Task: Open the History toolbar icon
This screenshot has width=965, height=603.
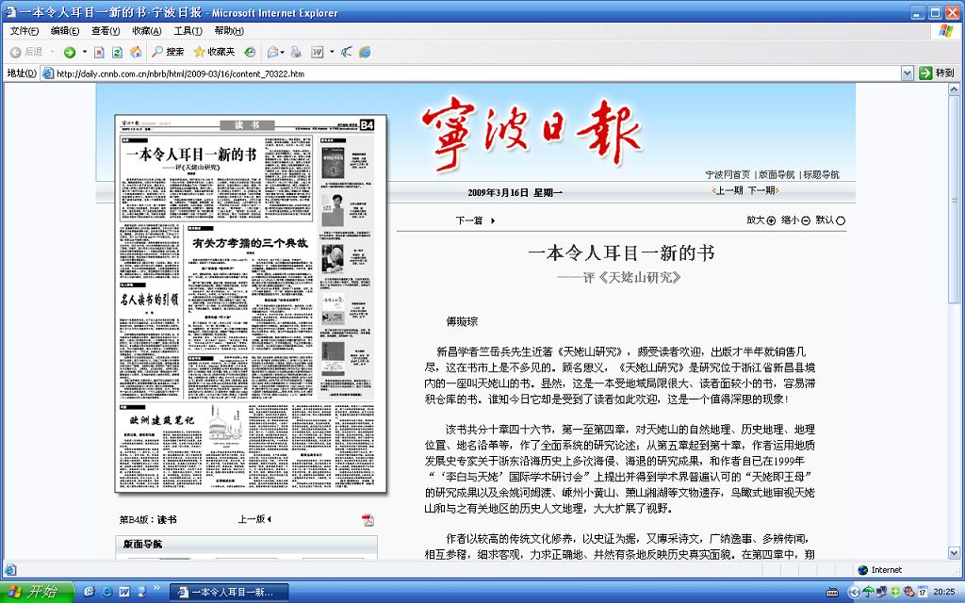Action: 250,53
